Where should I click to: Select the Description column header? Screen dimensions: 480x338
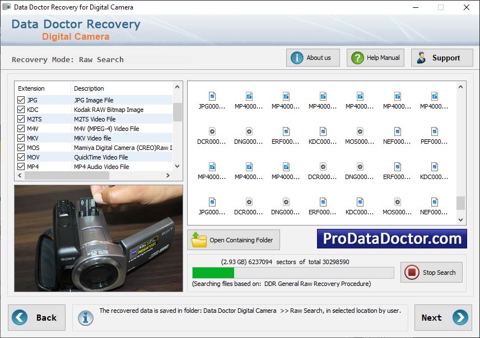tap(90, 88)
